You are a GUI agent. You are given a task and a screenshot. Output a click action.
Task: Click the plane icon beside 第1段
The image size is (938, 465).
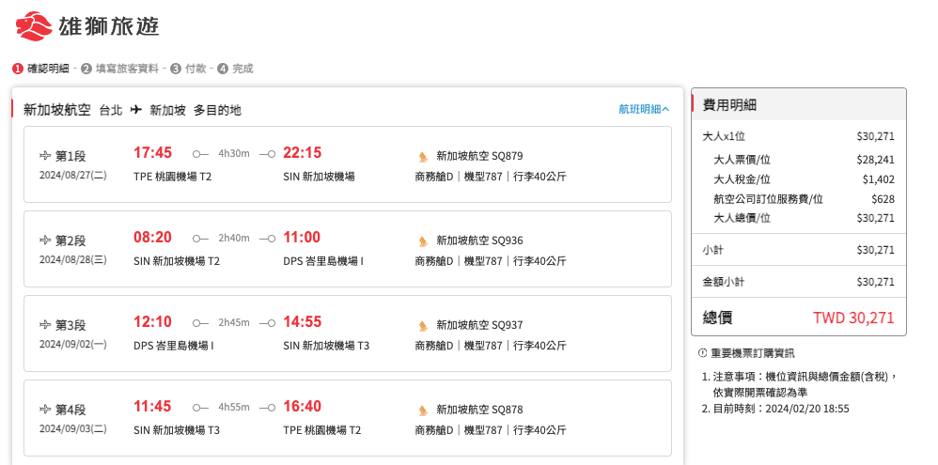click(x=45, y=156)
